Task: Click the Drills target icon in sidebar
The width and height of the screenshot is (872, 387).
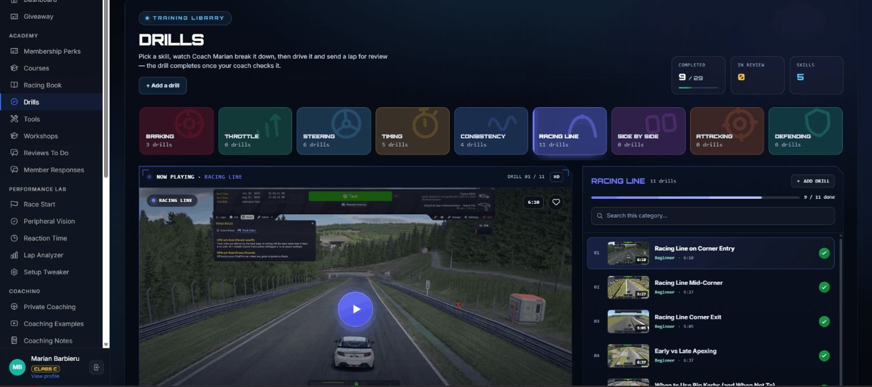Action: pyautogui.click(x=14, y=102)
